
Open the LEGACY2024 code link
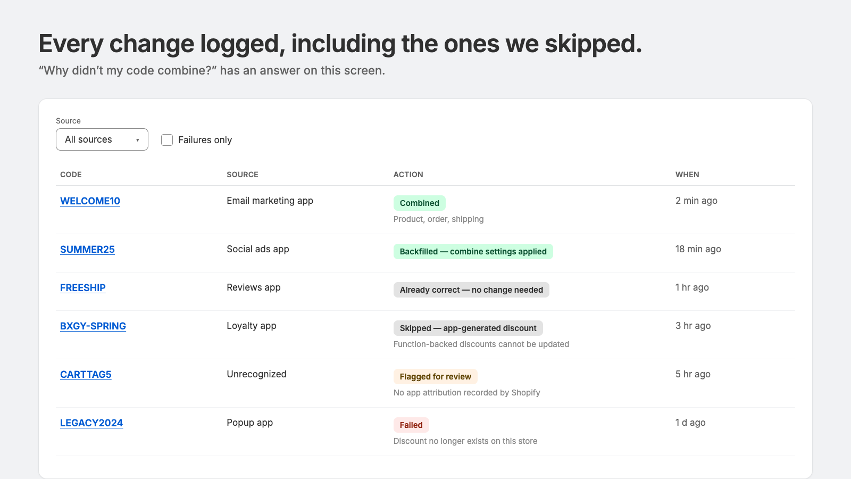pyautogui.click(x=91, y=423)
